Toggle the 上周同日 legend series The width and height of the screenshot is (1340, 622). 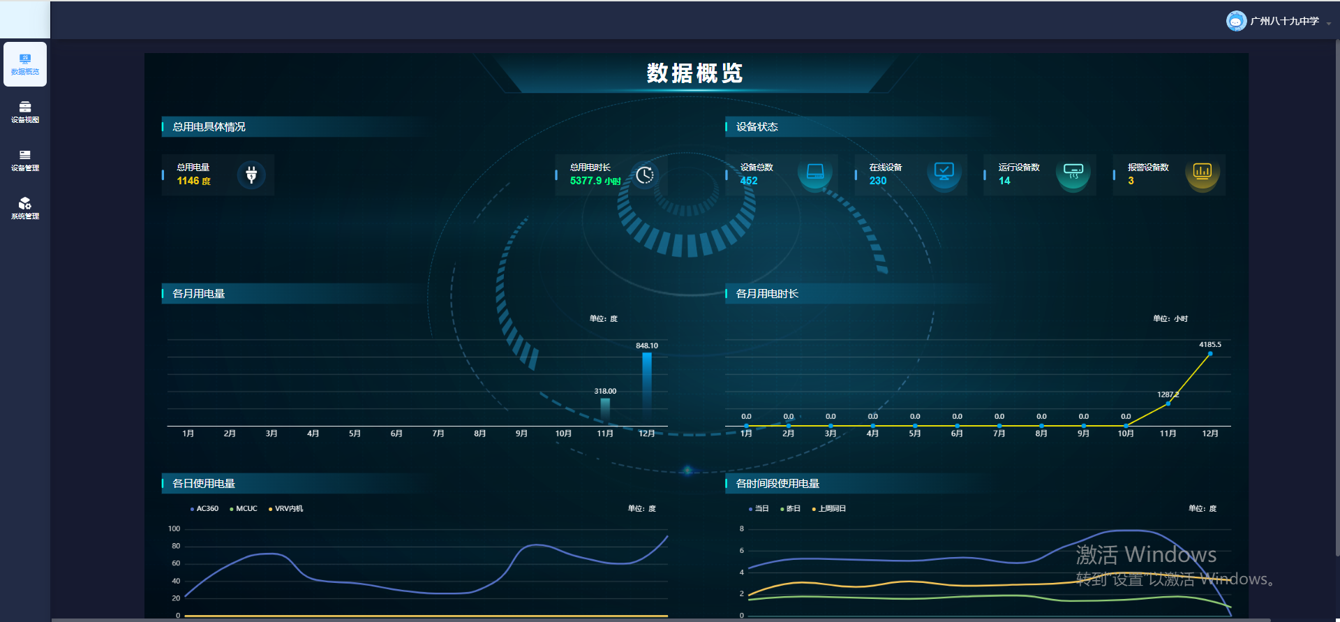pyautogui.click(x=829, y=509)
